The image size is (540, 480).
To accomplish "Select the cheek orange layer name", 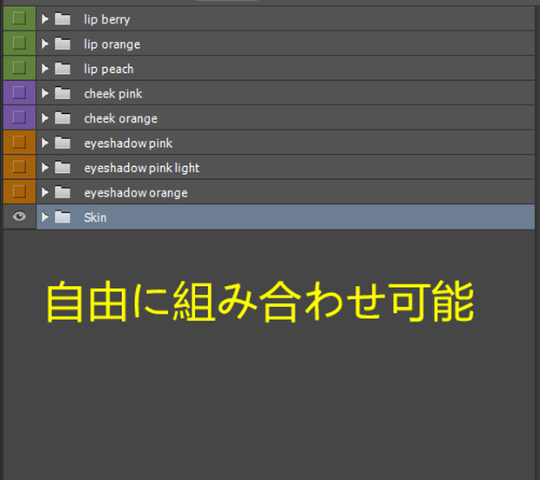I will [x=121, y=118].
